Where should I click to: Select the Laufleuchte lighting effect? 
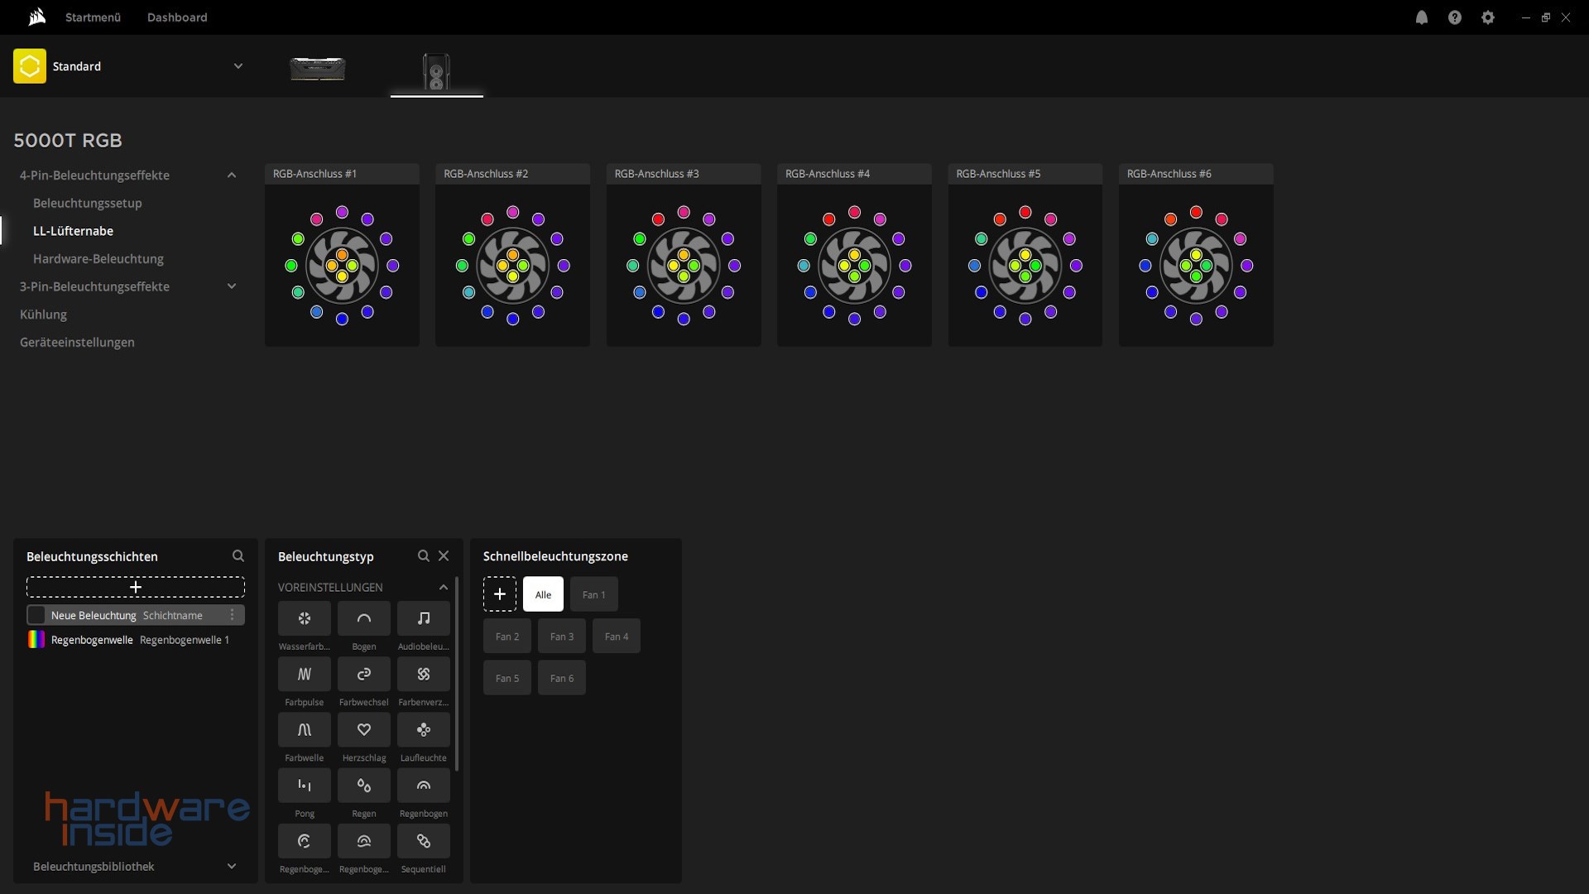tap(423, 729)
